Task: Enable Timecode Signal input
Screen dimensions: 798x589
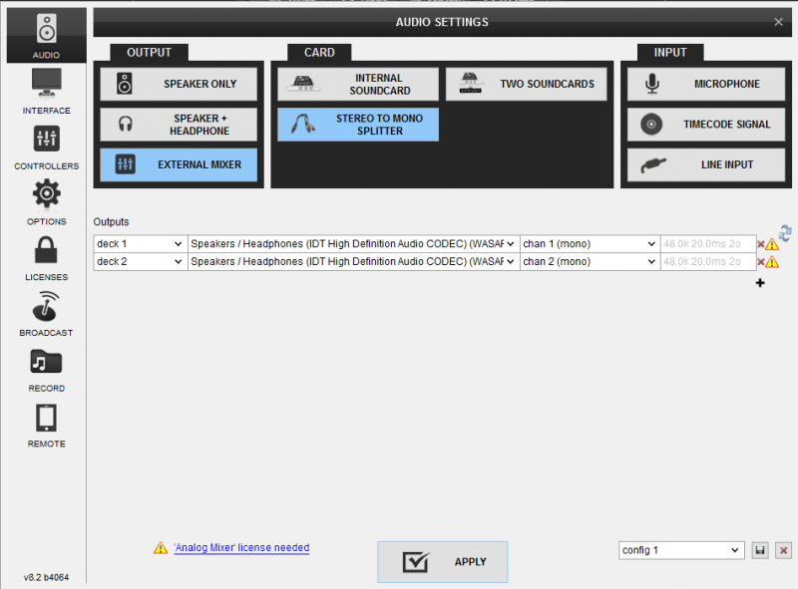Action: tap(706, 125)
